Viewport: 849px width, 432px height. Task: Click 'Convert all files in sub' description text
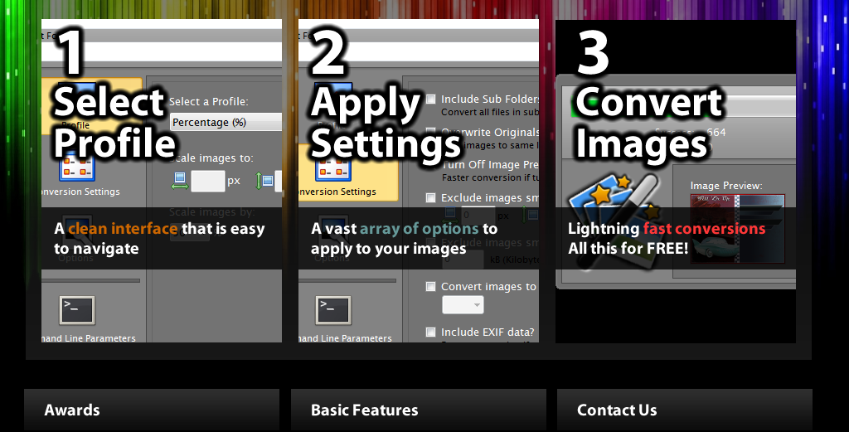point(489,113)
